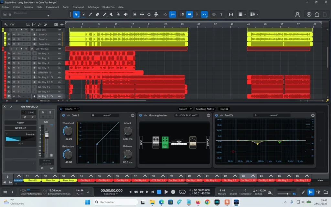
Task: Click the question mark help button
Action: (x=222, y=14)
